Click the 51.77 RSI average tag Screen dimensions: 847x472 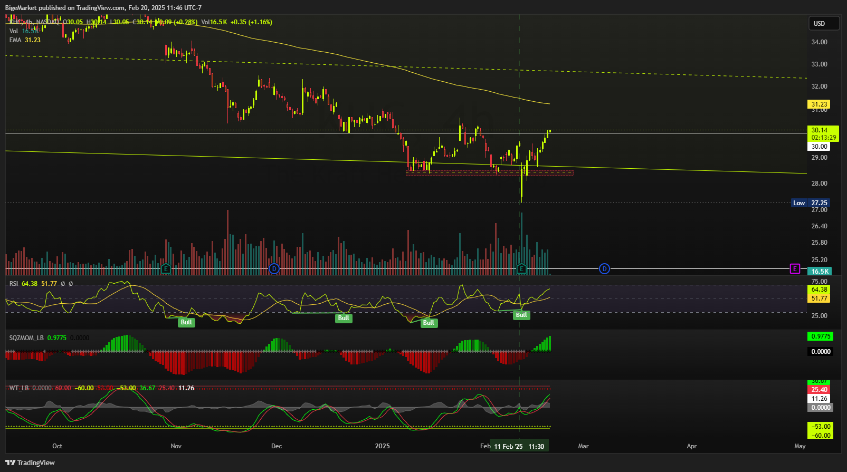pos(819,298)
